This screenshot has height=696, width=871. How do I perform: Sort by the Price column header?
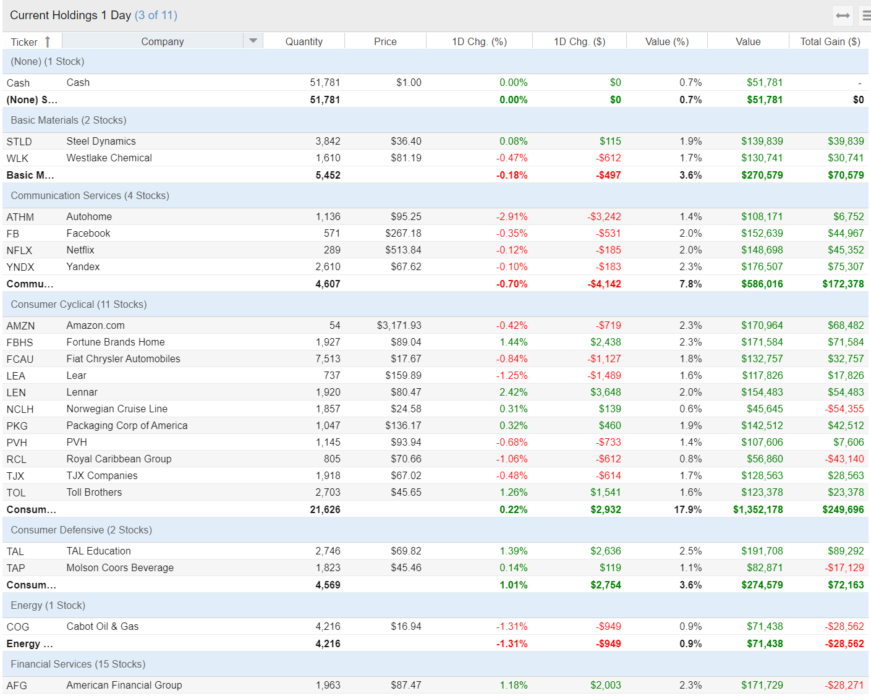pos(385,41)
